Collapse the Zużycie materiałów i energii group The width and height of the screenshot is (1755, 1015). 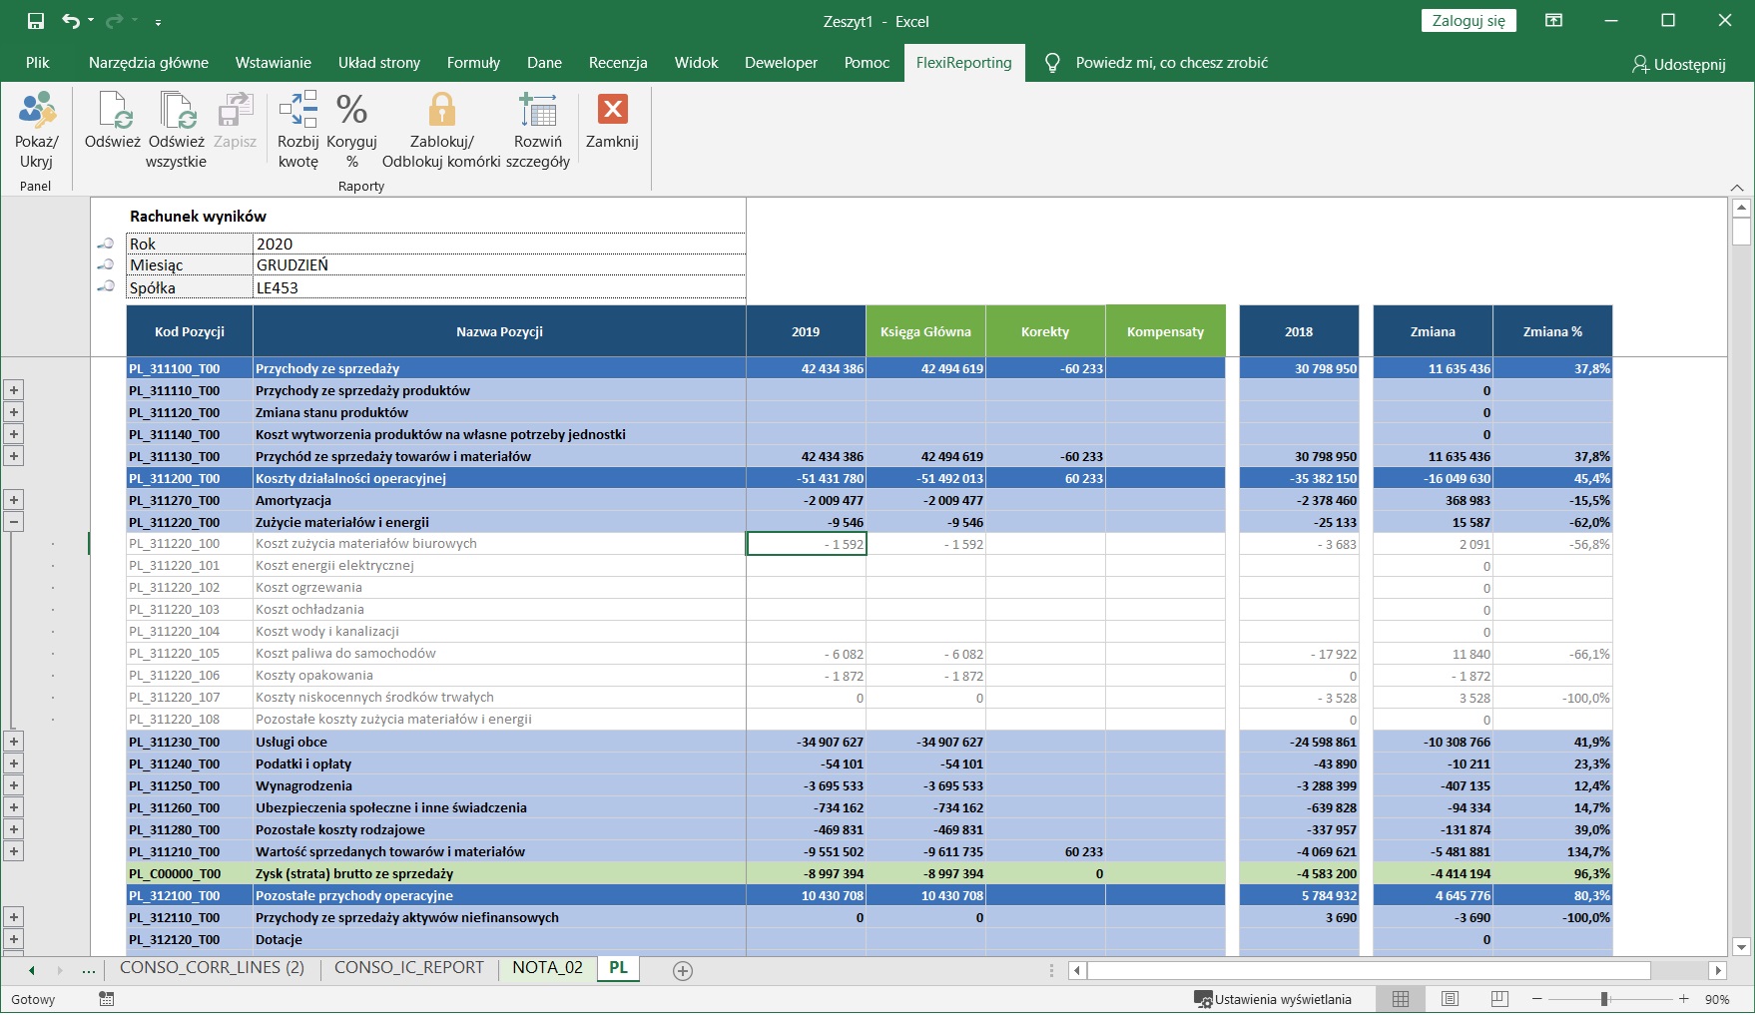14,522
